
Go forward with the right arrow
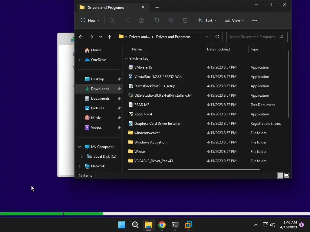point(91,37)
